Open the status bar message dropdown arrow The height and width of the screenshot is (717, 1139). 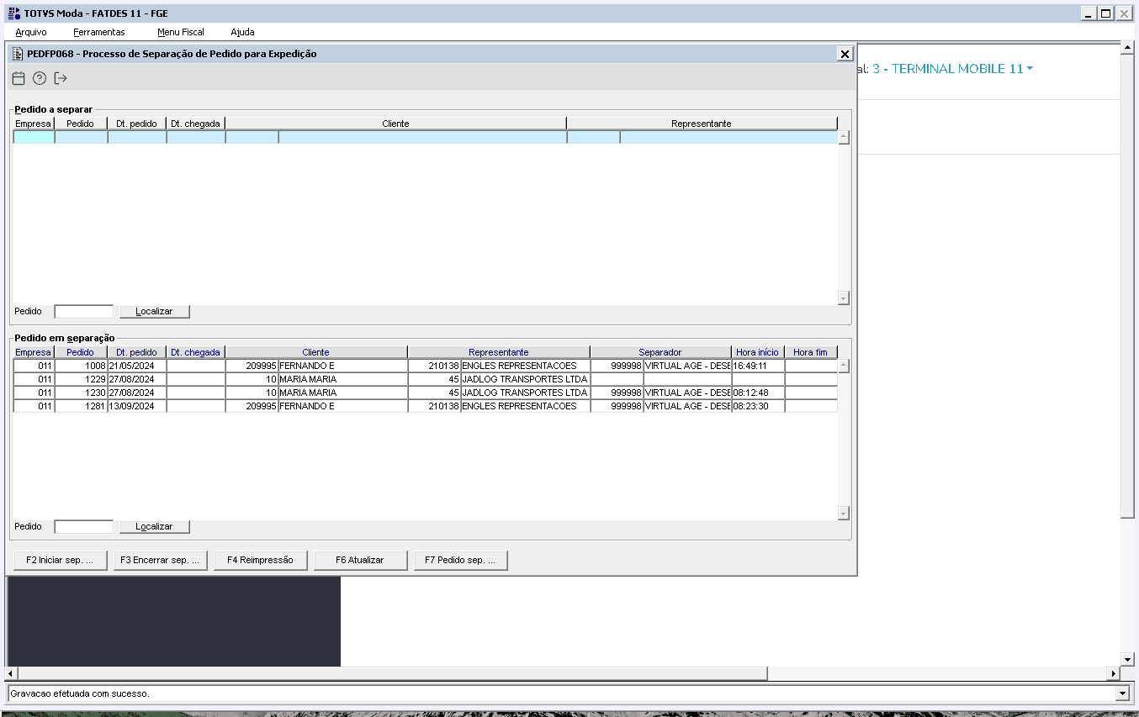click(1121, 693)
